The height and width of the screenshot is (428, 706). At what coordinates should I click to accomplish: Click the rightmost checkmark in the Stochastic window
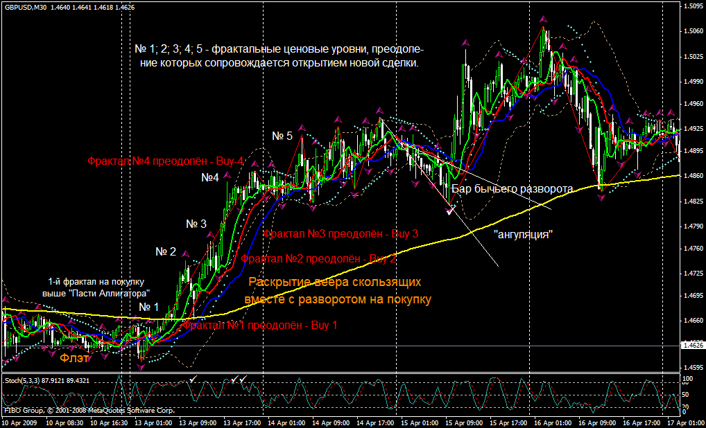pyautogui.click(x=244, y=379)
